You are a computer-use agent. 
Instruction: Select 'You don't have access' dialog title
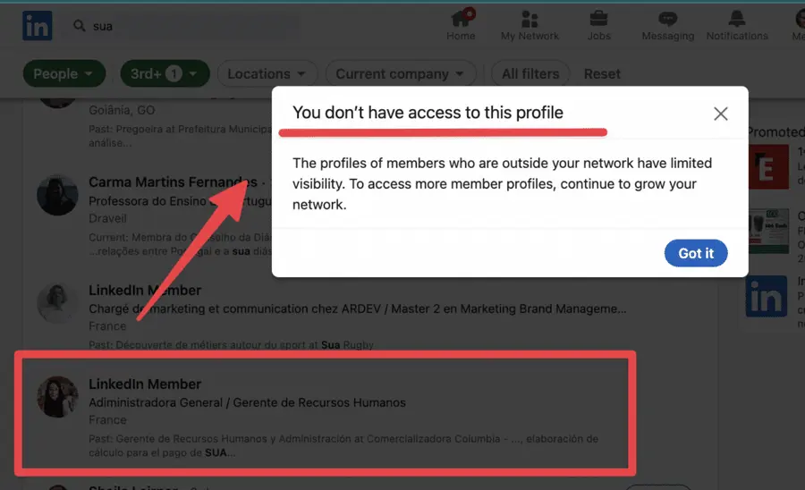(x=428, y=113)
